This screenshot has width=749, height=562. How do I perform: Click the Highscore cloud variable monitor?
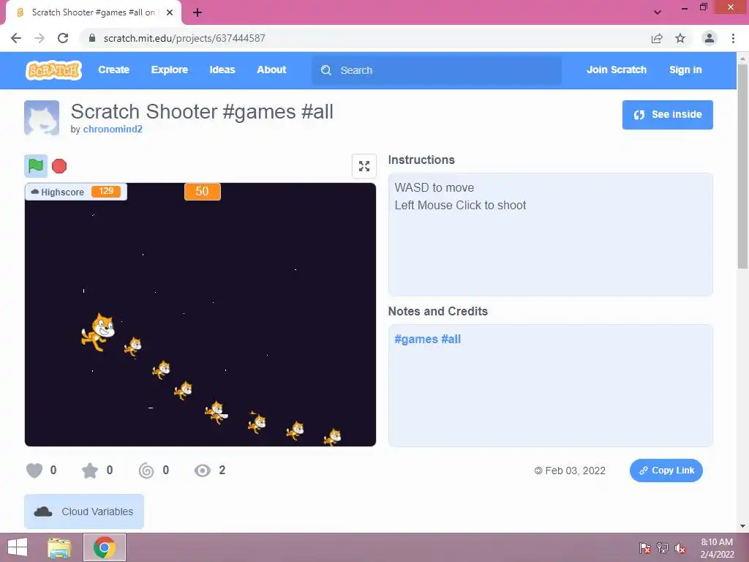pyautogui.click(x=76, y=192)
